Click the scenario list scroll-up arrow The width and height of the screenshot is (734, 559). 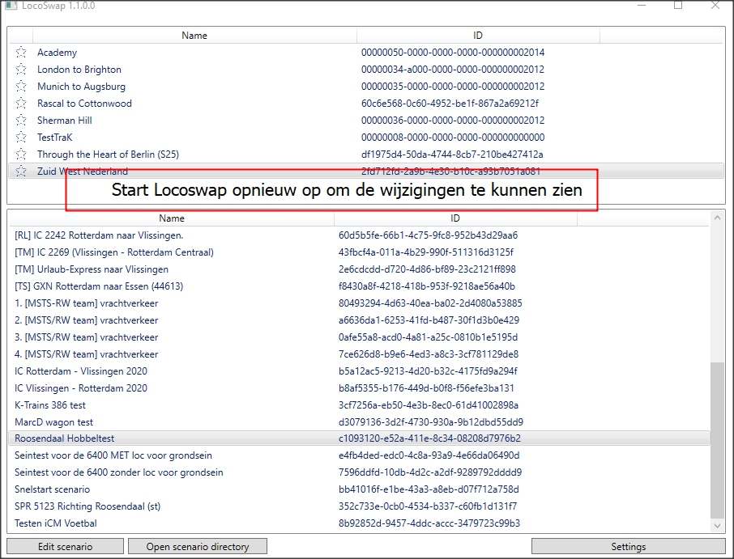pos(717,218)
